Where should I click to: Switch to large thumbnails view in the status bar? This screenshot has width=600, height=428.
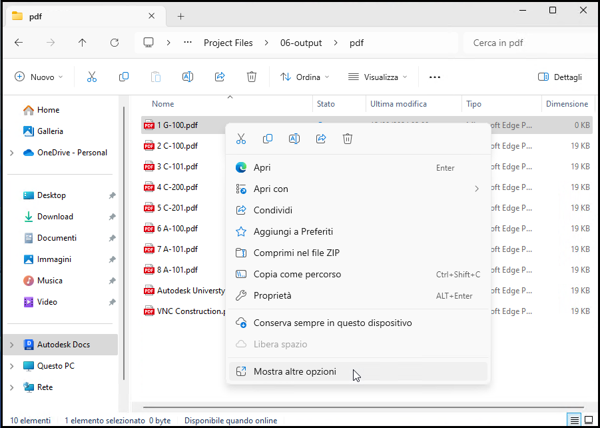(589, 420)
